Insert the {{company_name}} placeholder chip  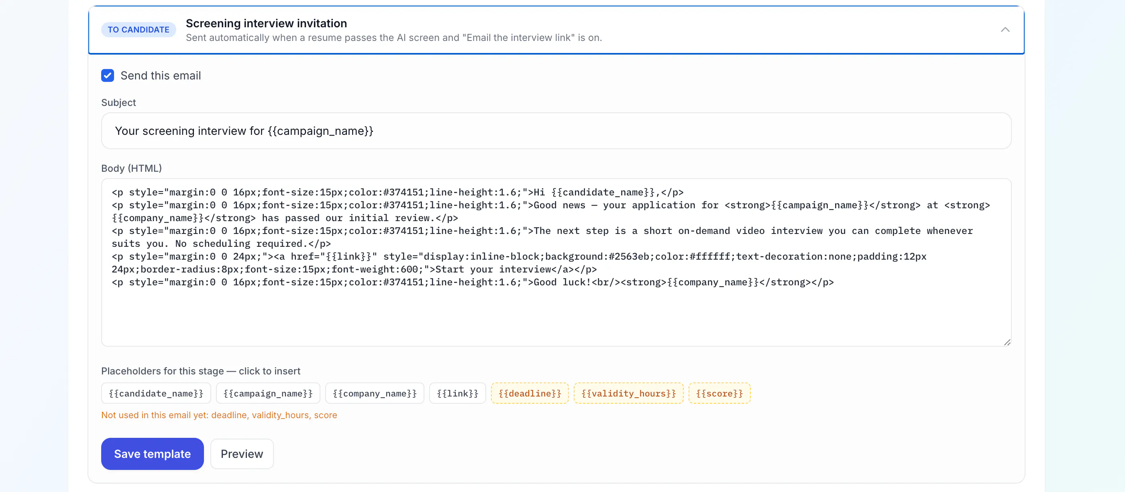tap(375, 393)
